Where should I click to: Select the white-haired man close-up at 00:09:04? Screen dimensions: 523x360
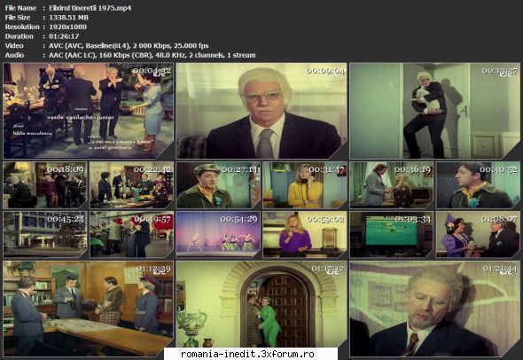click(x=261, y=111)
